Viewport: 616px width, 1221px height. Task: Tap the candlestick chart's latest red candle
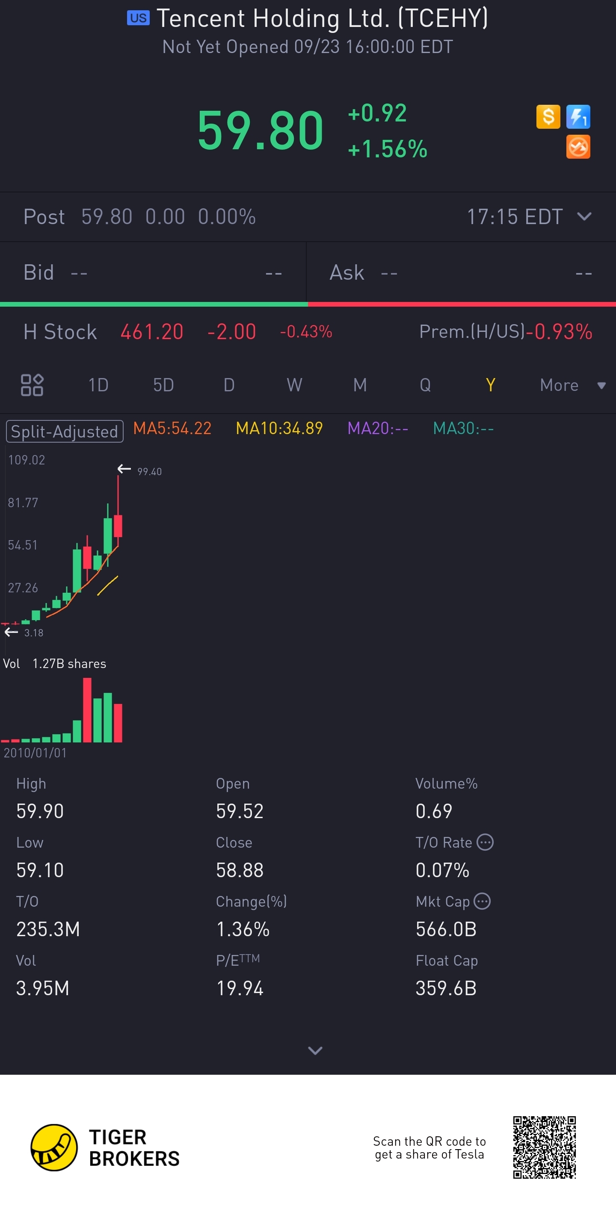(118, 526)
